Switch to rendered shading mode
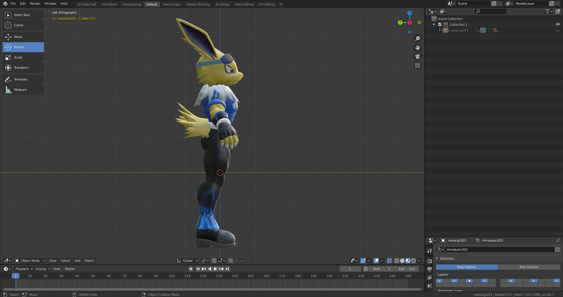Screen dimensions: 563x297 pos(413,261)
